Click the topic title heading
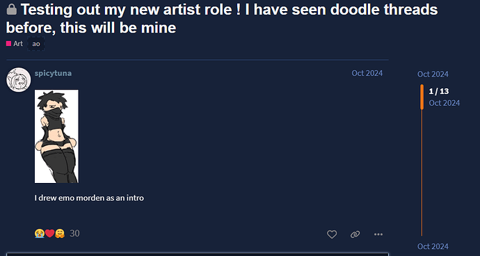This screenshot has width=480, height=256. pos(222,19)
